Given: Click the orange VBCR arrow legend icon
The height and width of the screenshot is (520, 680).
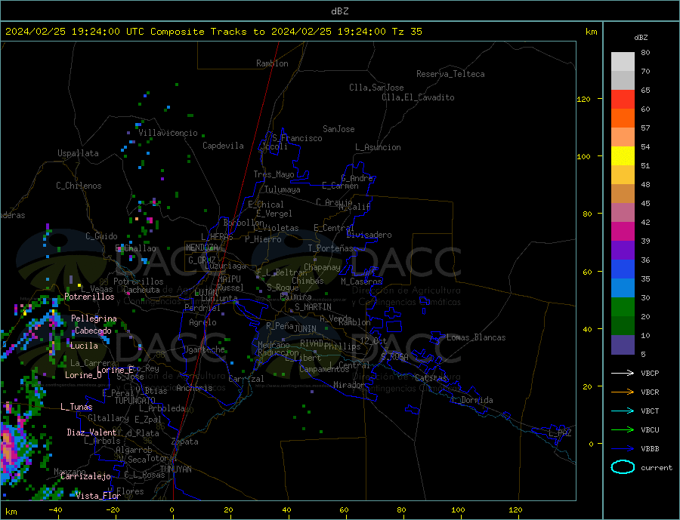Looking at the screenshot, I should tap(623, 392).
